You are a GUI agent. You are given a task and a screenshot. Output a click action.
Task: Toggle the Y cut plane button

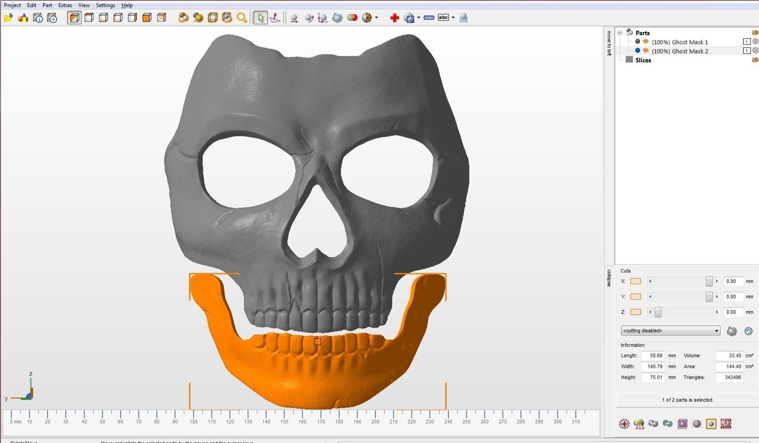point(636,297)
